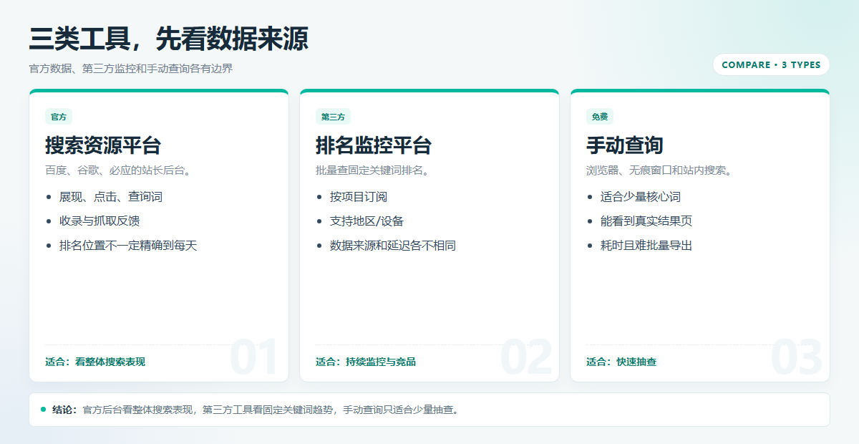Viewport: 859px width, 444px height.
Task: Click bullet 支持地区/设备
Action: coord(367,221)
